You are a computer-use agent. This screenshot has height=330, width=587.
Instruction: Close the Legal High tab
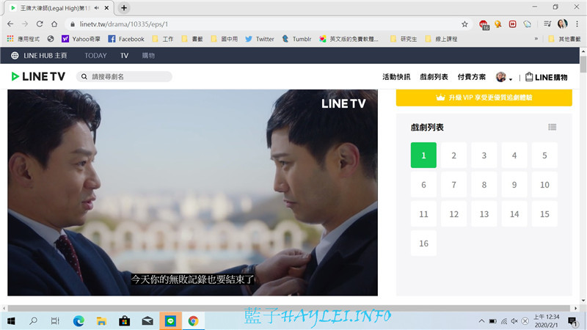[x=106, y=8]
